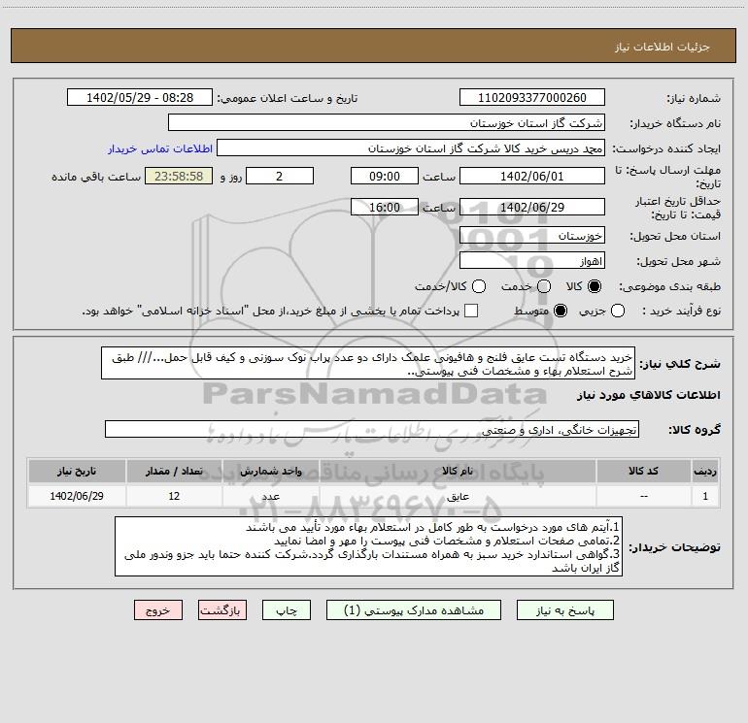This screenshot has height=723, width=748.
Task: Click the واحد شمارش column header
Action: point(270,472)
